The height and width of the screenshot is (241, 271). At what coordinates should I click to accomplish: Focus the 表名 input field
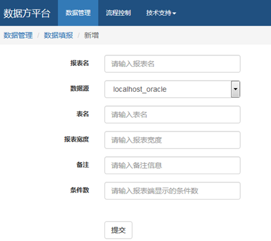click(172, 114)
